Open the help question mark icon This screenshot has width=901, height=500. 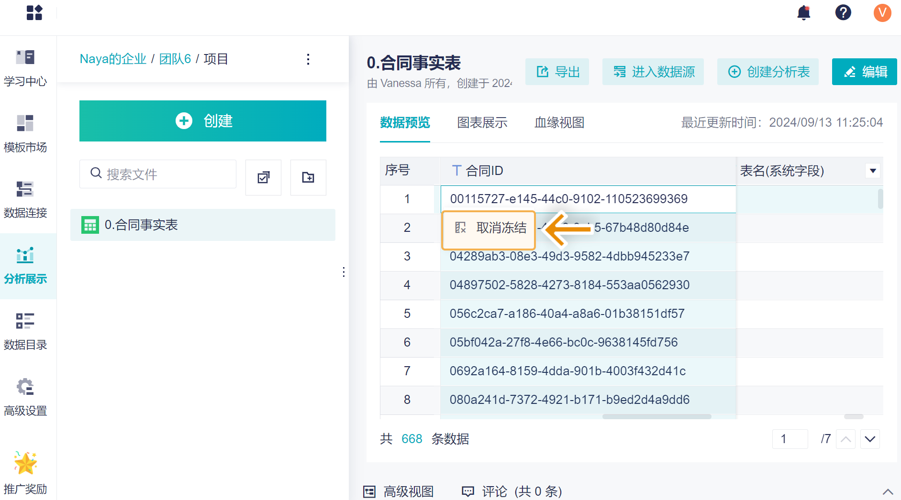843,12
